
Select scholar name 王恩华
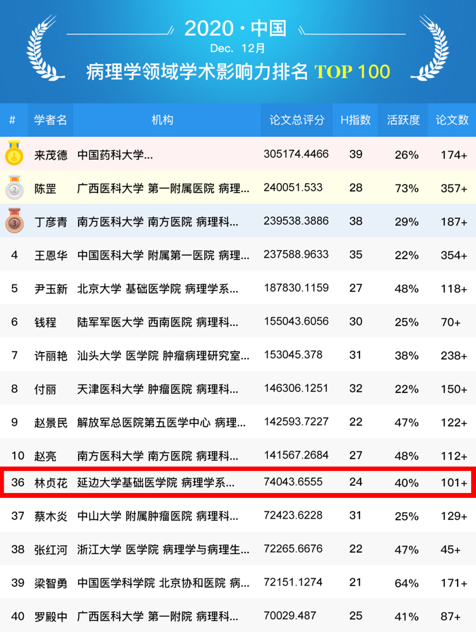(51, 256)
